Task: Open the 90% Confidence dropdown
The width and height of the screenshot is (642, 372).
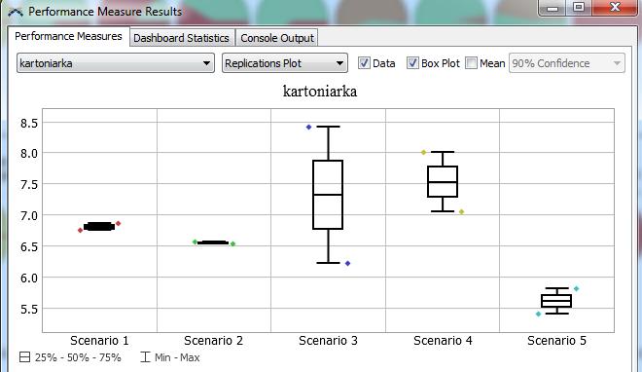Action: coord(567,63)
